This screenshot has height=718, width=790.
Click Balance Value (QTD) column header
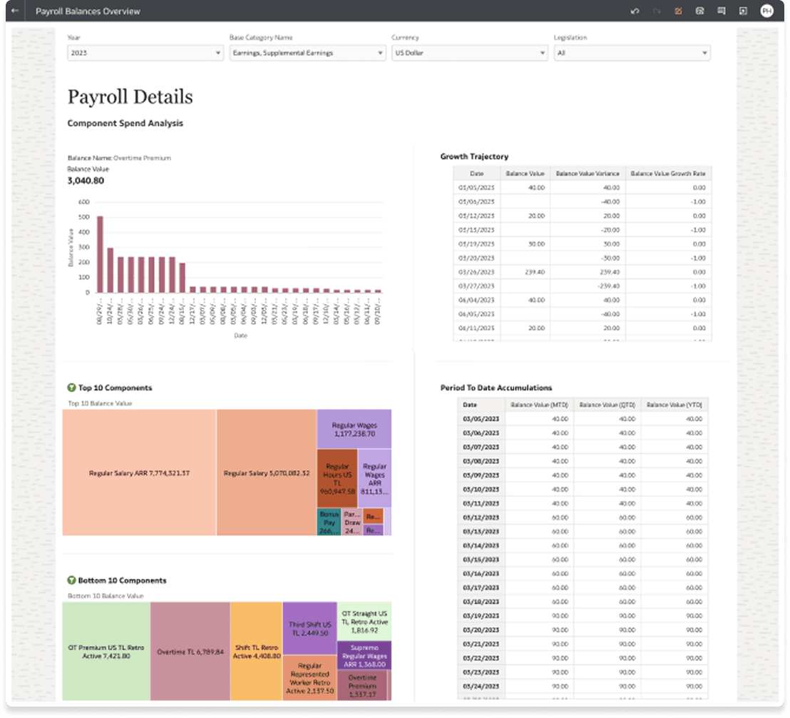(x=607, y=405)
